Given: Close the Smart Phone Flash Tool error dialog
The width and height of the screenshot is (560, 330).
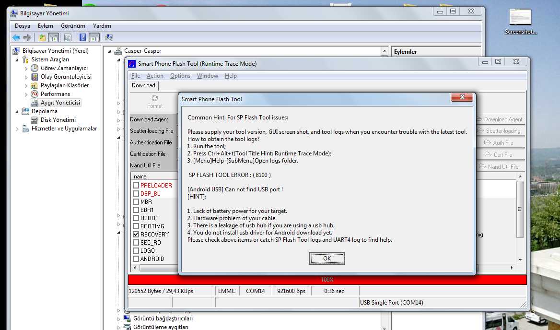Looking at the screenshot, I should click(x=462, y=97).
